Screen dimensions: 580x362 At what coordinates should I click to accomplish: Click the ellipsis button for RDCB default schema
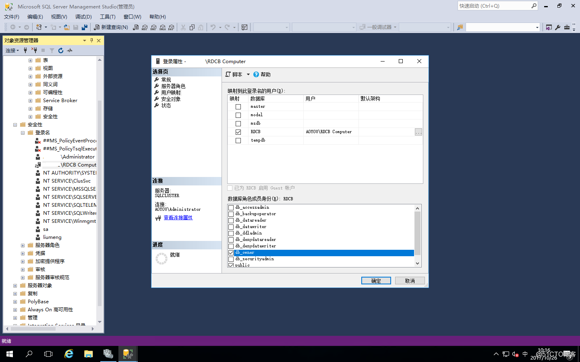[x=418, y=132]
